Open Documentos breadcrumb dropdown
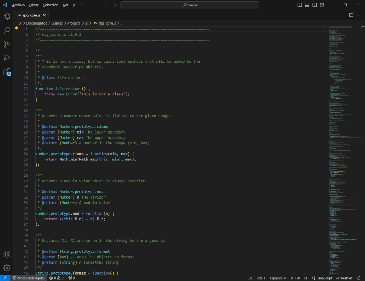 coord(37,23)
